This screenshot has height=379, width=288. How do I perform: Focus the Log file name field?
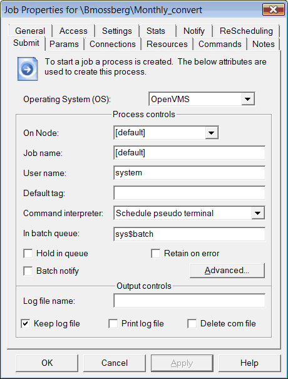tap(190, 301)
